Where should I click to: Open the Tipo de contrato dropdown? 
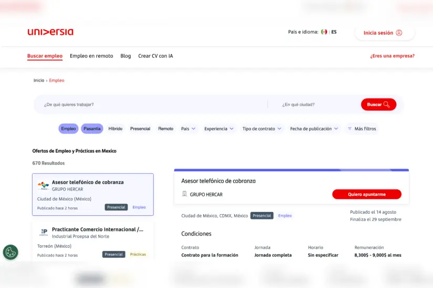pyautogui.click(x=262, y=129)
